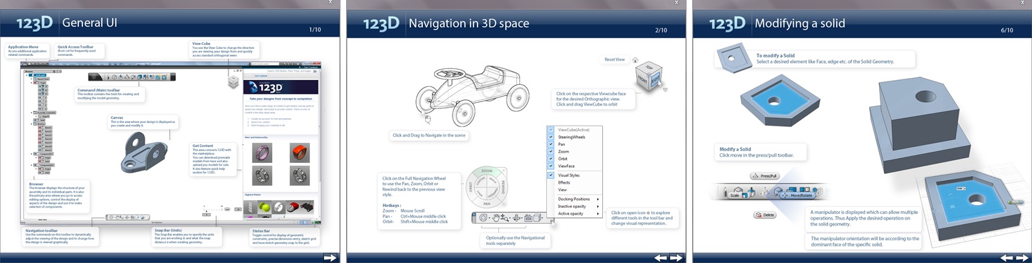This screenshot has width=1032, height=263.
Task: Toggle the Visual Styles checkbox
Action: (x=551, y=175)
